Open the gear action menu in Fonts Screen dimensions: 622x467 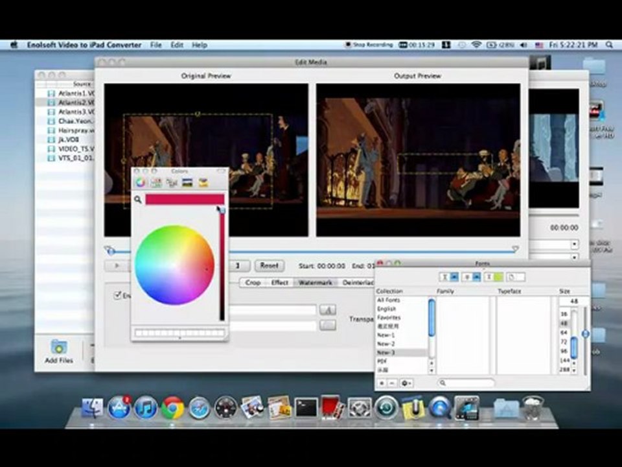click(x=406, y=383)
